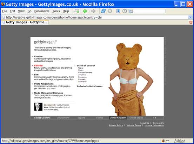This screenshot has width=194, height=144.
Task: Click 'Search all Editorial' link
Action: pos(86,66)
